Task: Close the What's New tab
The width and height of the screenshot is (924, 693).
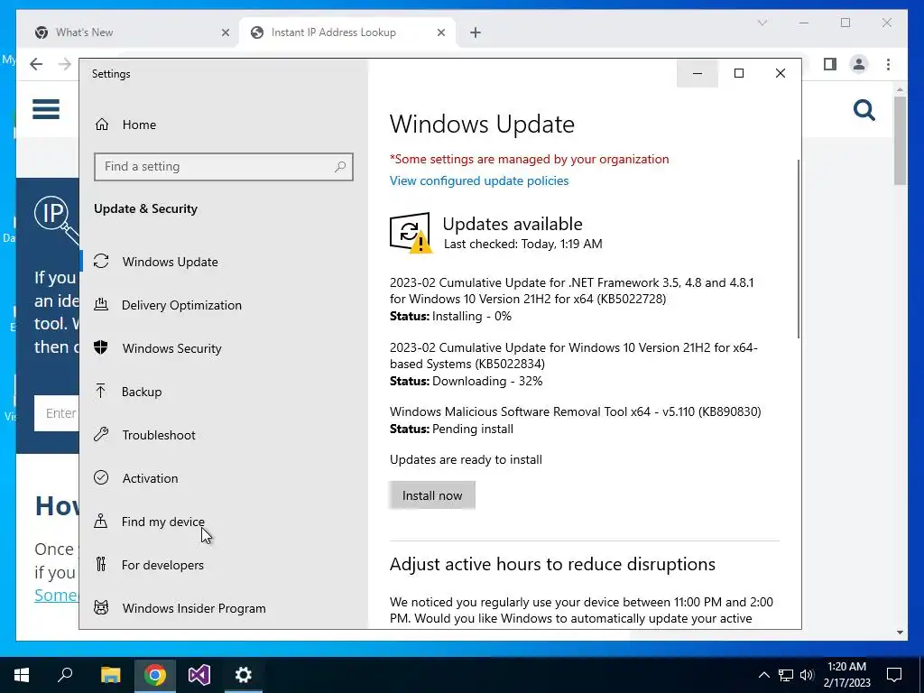Action: pyautogui.click(x=225, y=32)
